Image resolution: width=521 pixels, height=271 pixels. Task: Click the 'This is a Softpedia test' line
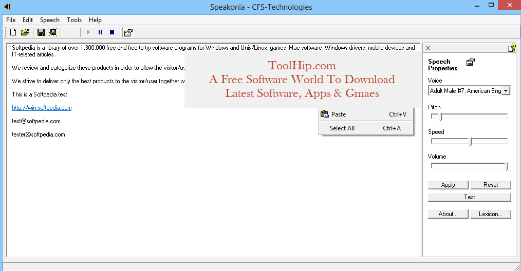[40, 94]
